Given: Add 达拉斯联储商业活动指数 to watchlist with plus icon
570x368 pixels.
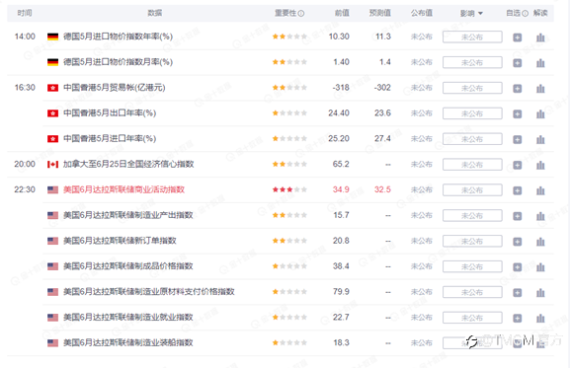Looking at the screenshot, I should click(x=518, y=190).
